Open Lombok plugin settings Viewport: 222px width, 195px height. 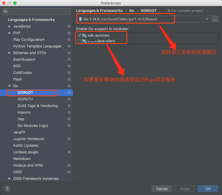coord(26,152)
